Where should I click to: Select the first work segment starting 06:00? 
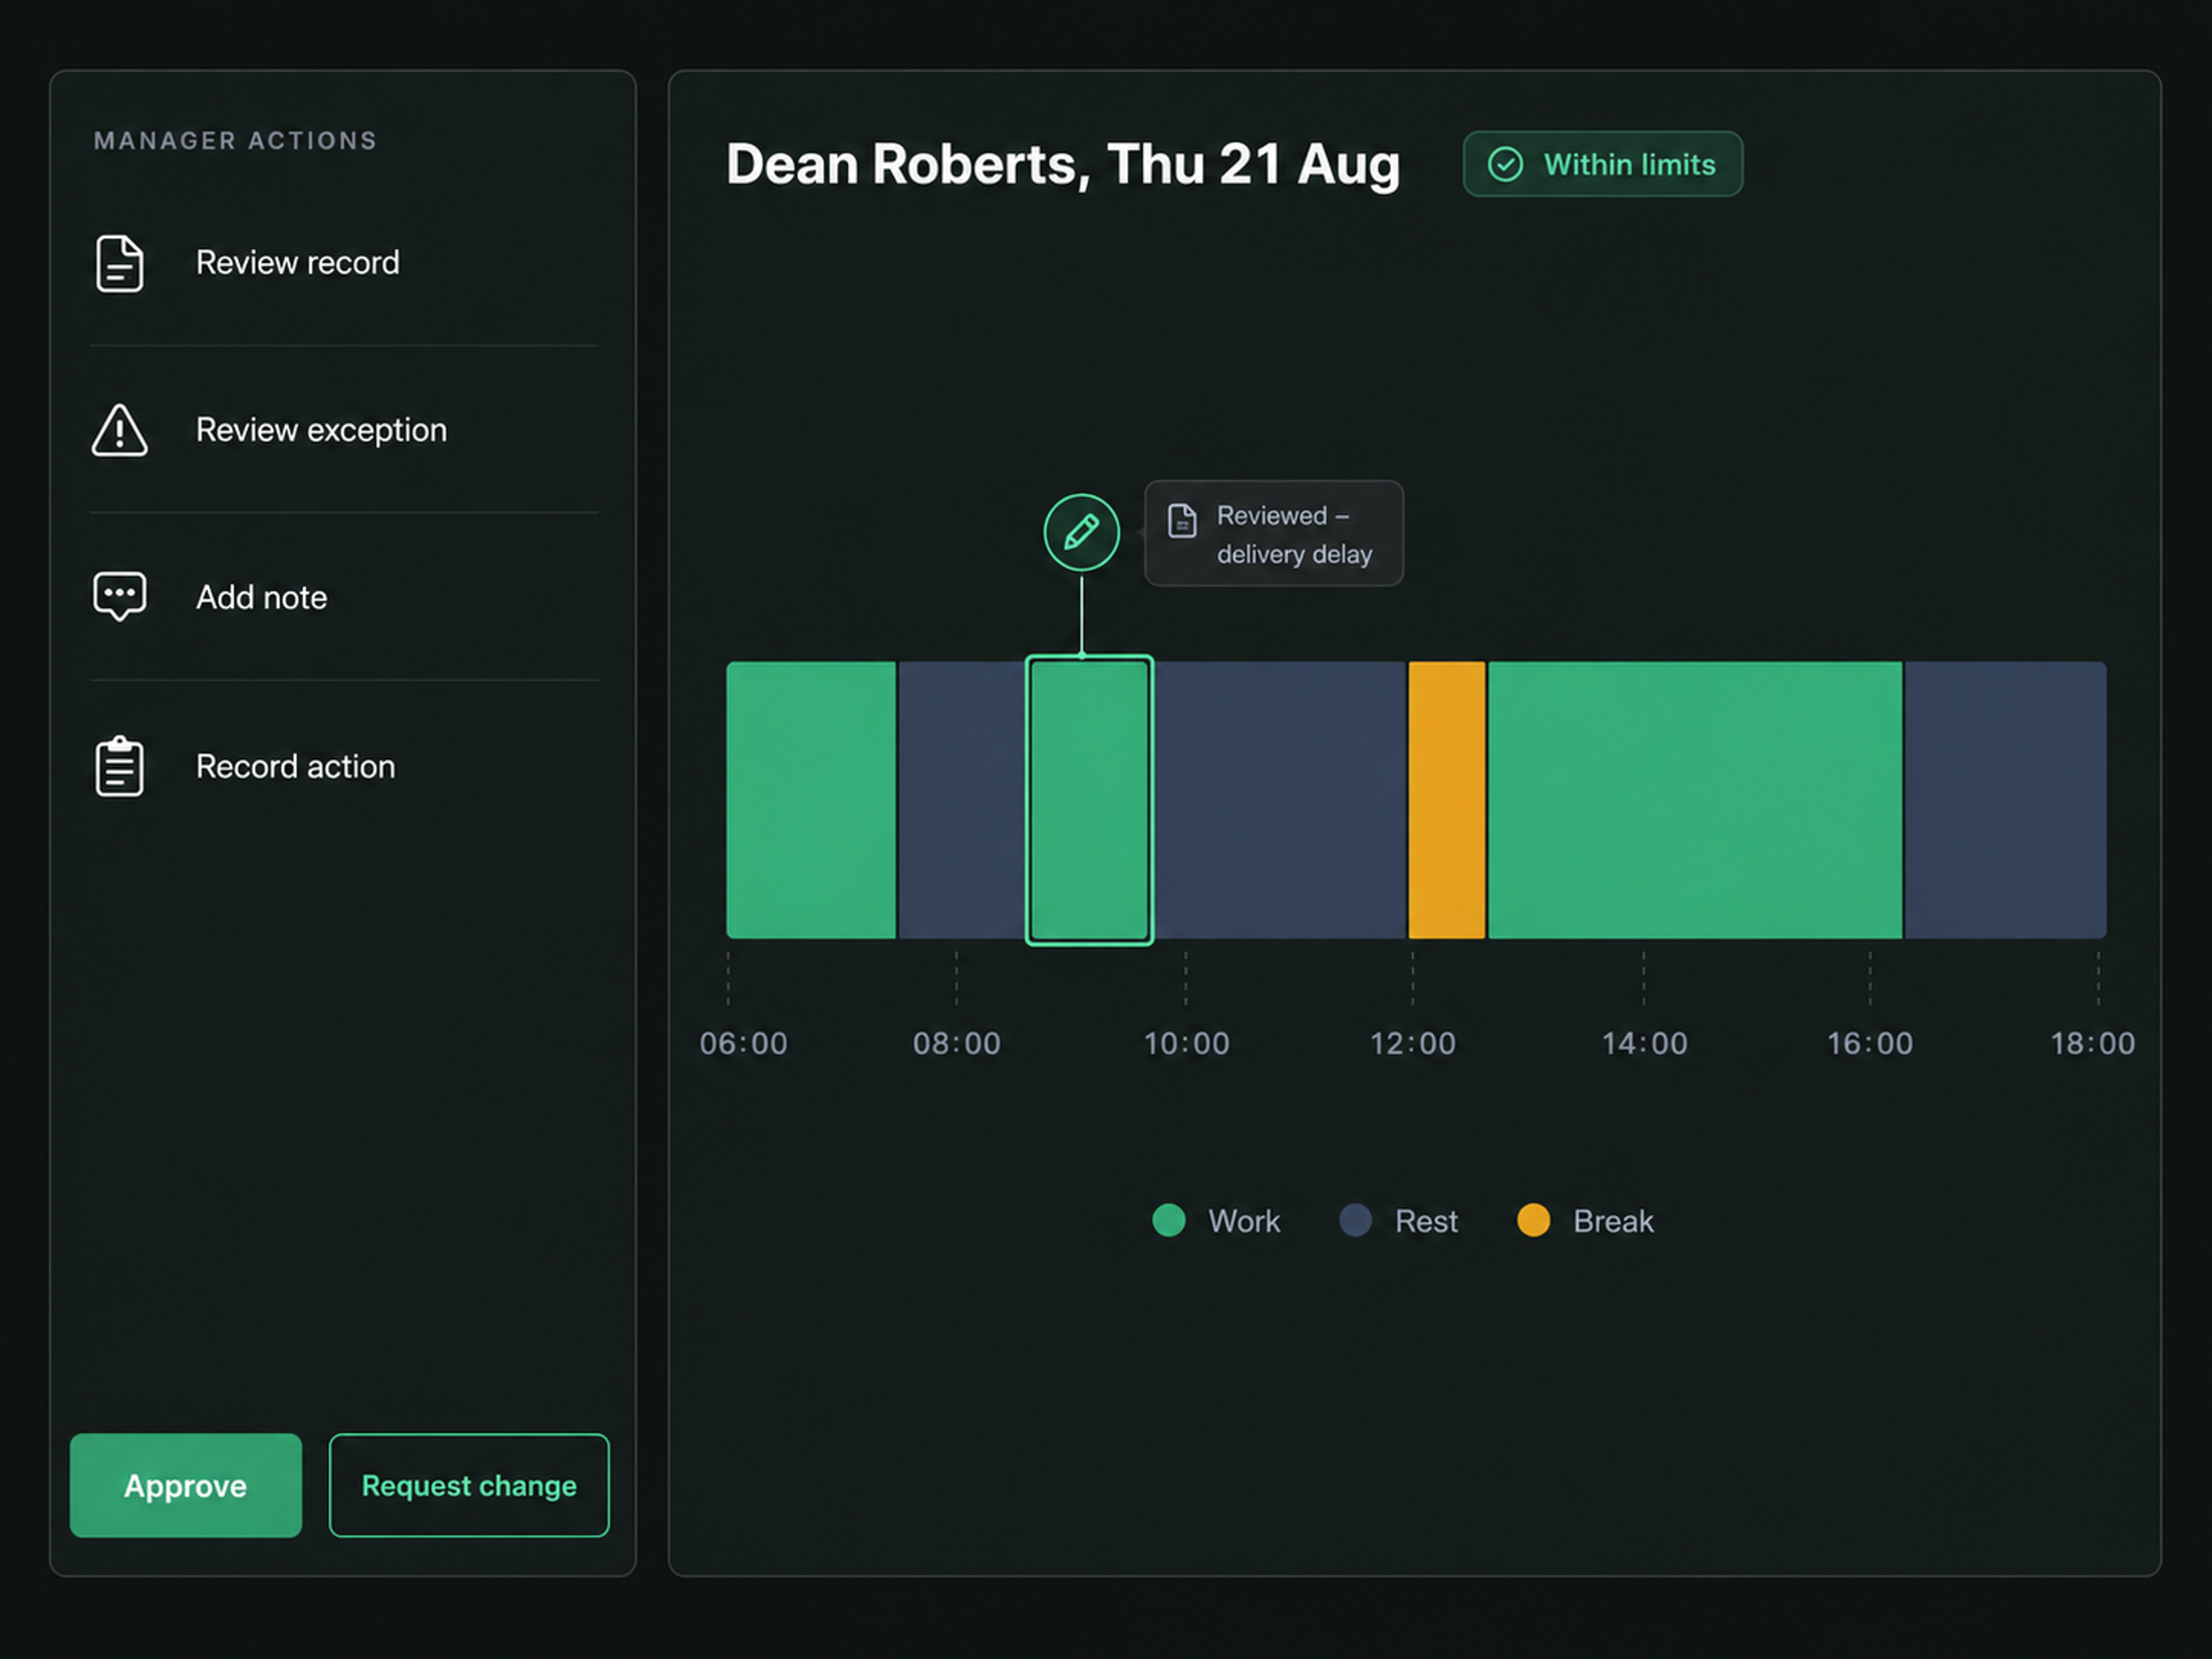(x=811, y=800)
